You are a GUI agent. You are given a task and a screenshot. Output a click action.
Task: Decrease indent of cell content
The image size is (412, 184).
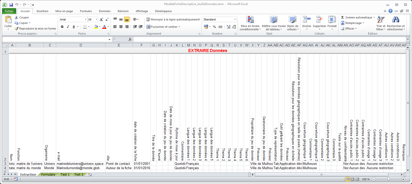click(135, 27)
